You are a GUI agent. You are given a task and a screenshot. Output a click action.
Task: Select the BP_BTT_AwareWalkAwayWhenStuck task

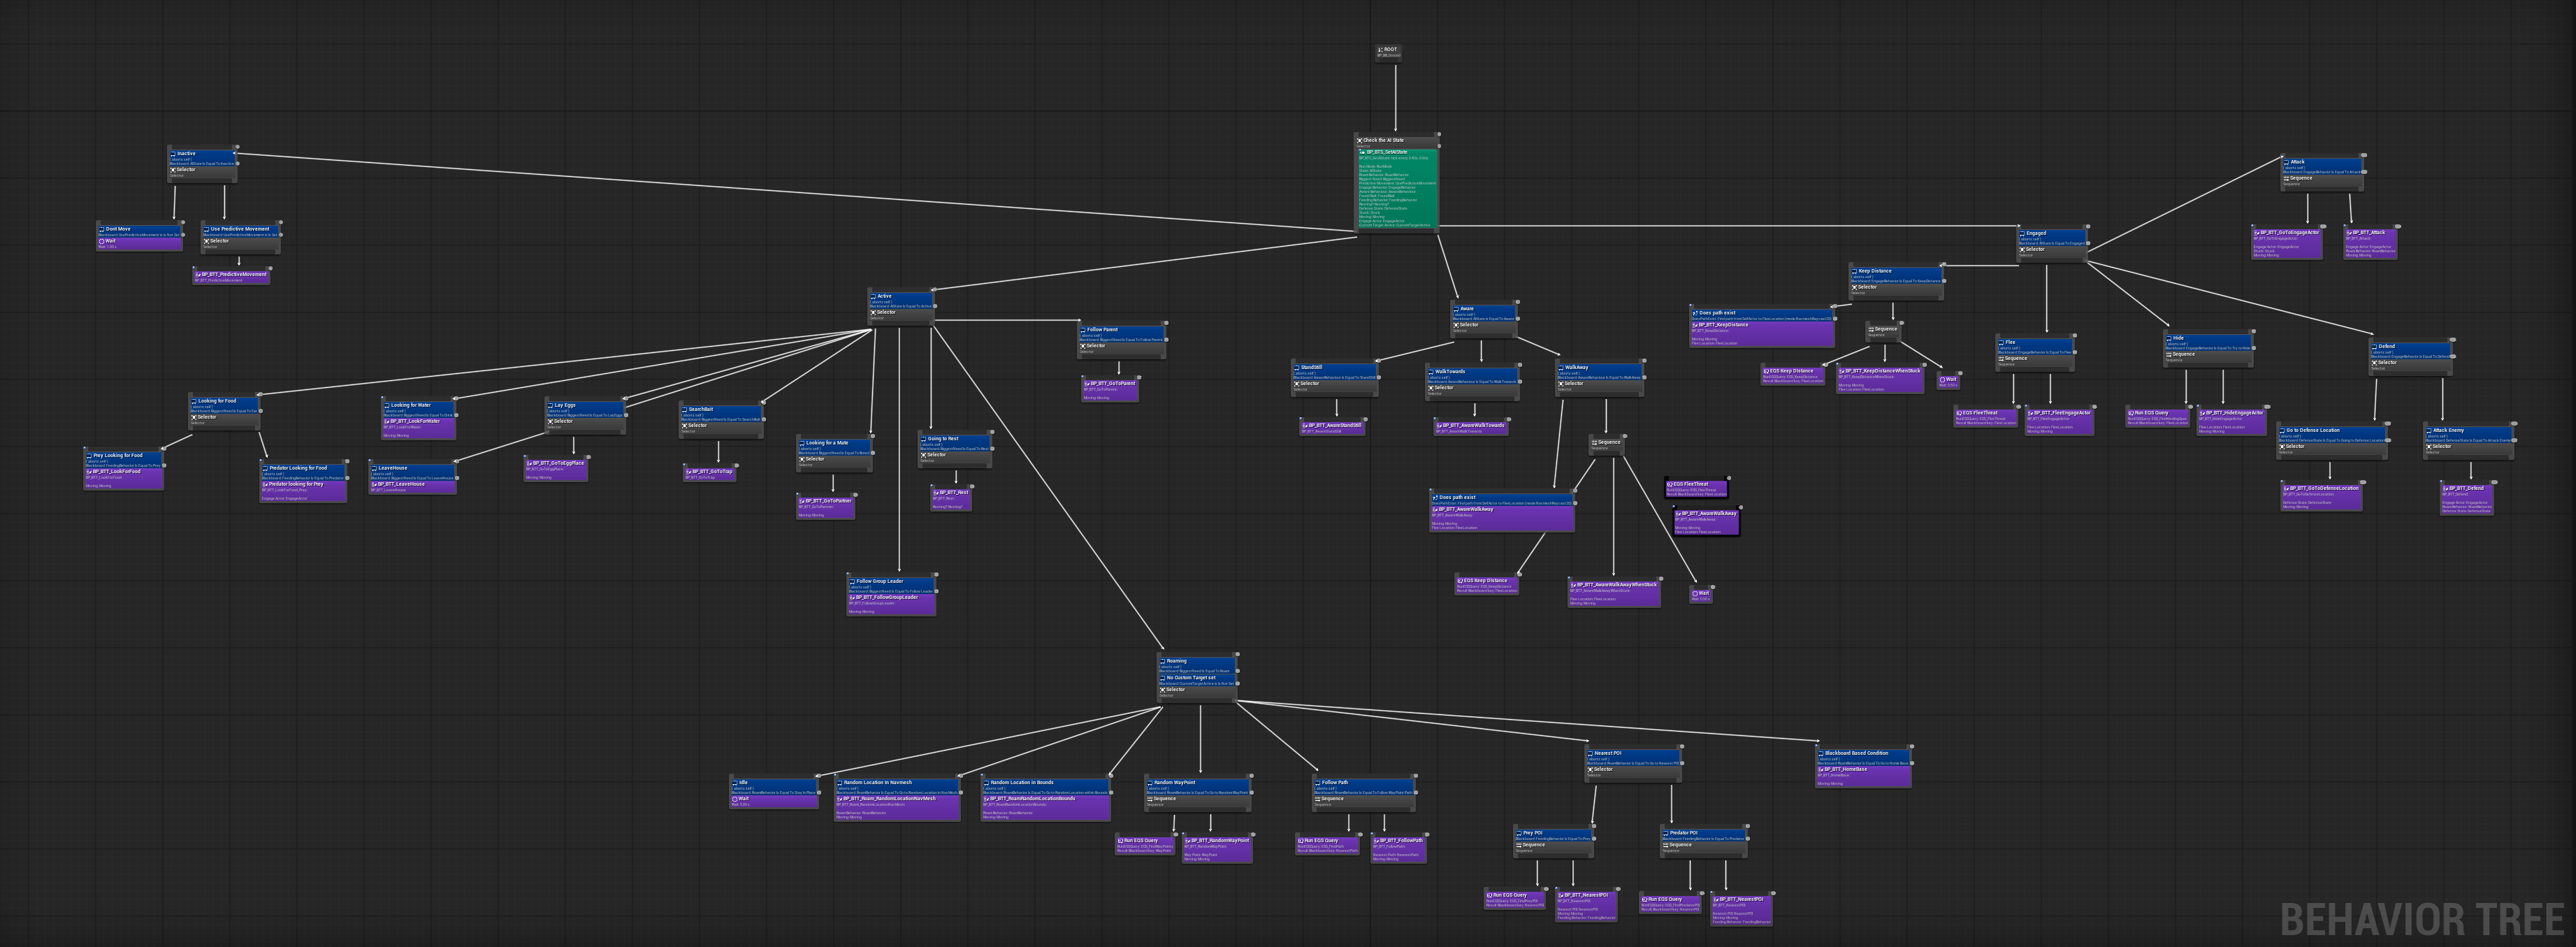tap(1615, 593)
